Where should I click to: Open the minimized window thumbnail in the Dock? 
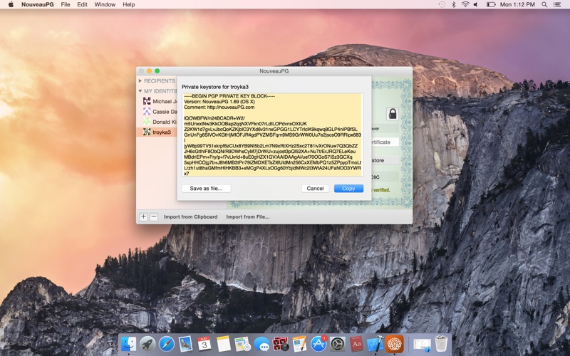(x=422, y=344)
